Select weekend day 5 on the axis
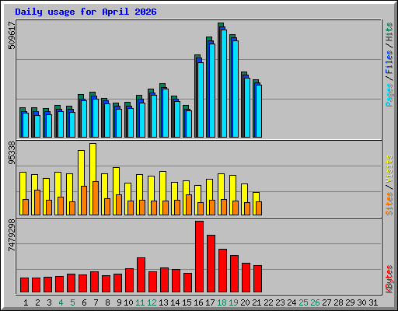This screenshot has width=398, height=311. click(72, 302)
